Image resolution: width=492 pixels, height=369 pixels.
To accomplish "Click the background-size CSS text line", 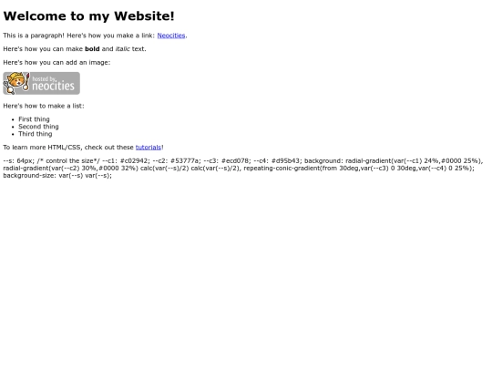I will click(x=57, y=176).
